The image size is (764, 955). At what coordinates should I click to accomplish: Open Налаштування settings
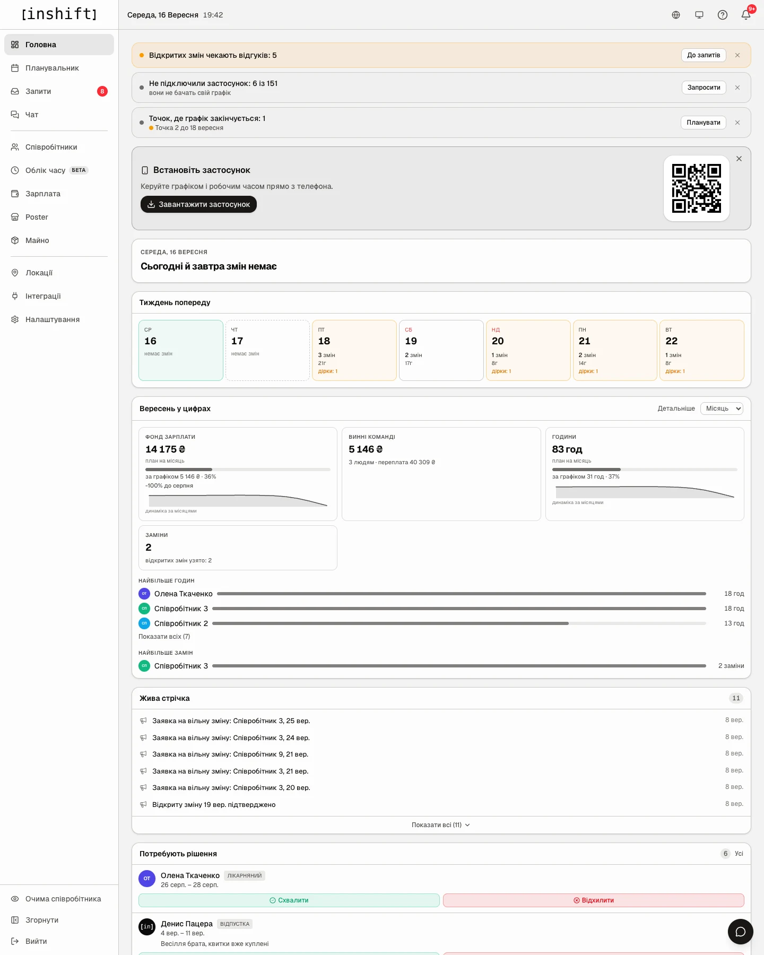tap(59, 319)
